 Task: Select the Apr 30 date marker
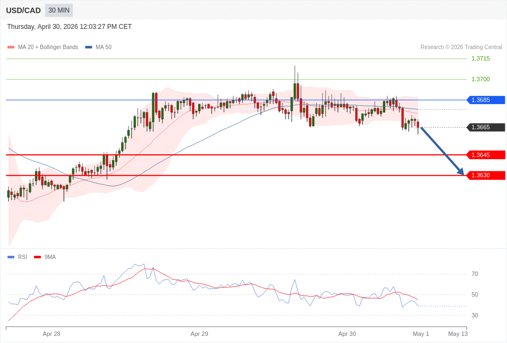pyautogui.click(x=347, y=334)
